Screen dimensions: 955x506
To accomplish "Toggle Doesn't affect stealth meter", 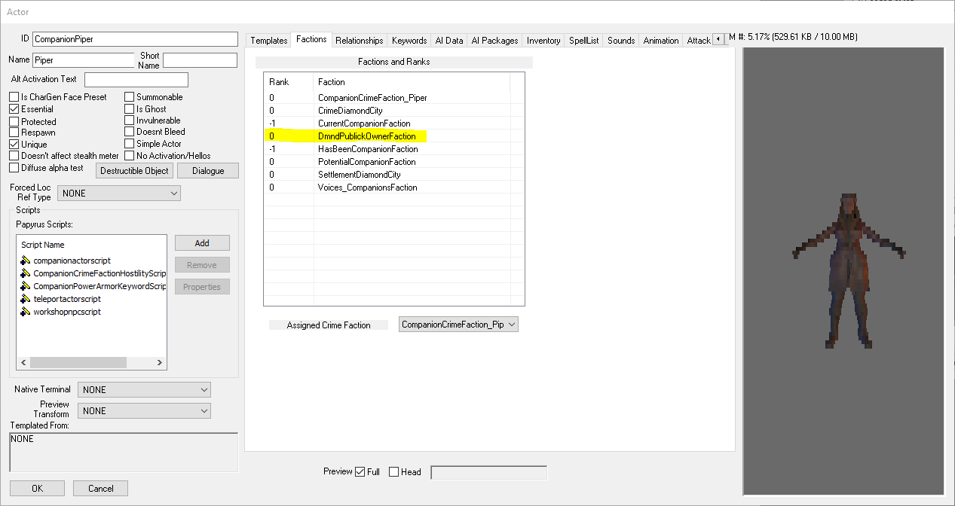I will pos(14,156).
